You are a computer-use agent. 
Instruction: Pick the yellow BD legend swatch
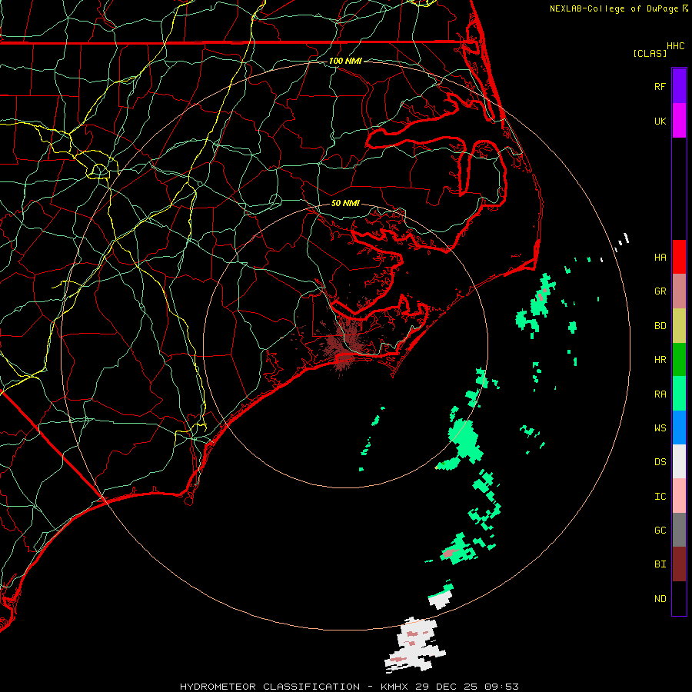pos(679,325)
